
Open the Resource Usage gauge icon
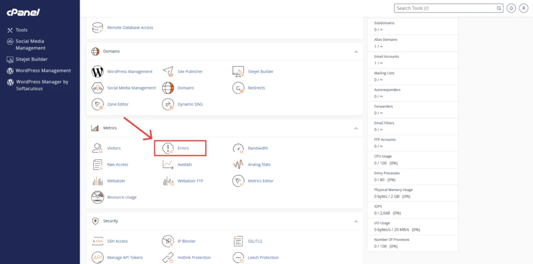(97, 197)
